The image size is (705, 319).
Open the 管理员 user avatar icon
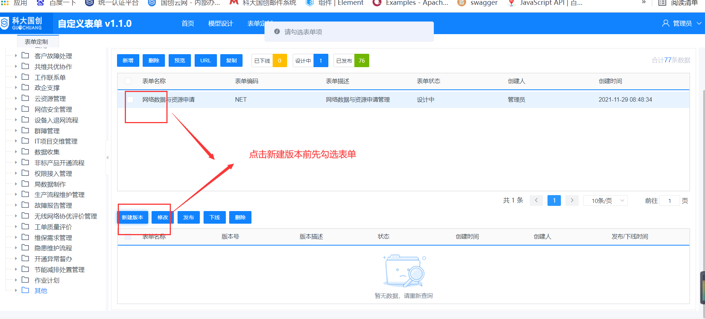pyautogui.click(x=666, y=23)
